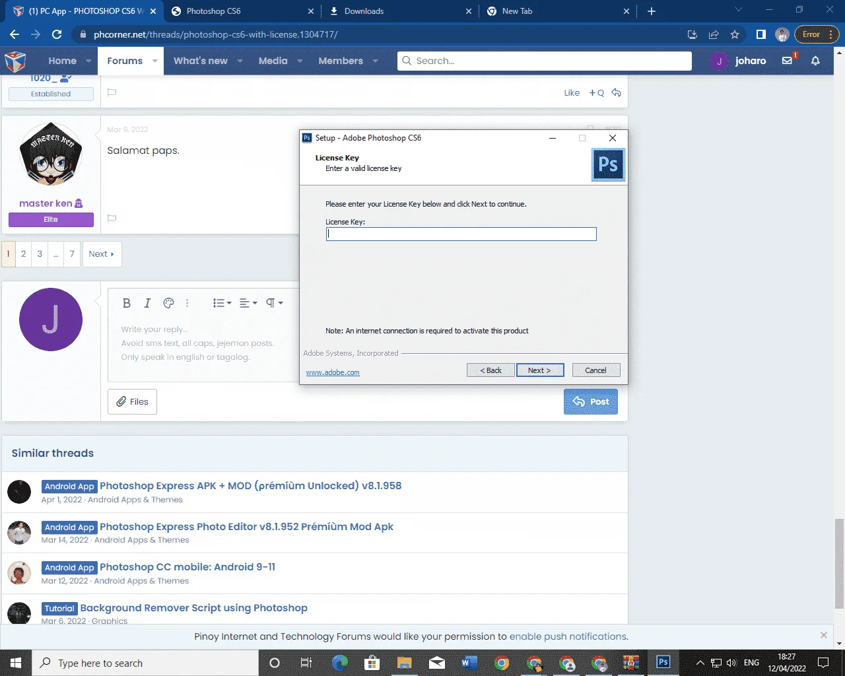Switch to the Photoshop CS6 browser tab
845x676 pixels.
pyautogui.click(x=242, y=11)
